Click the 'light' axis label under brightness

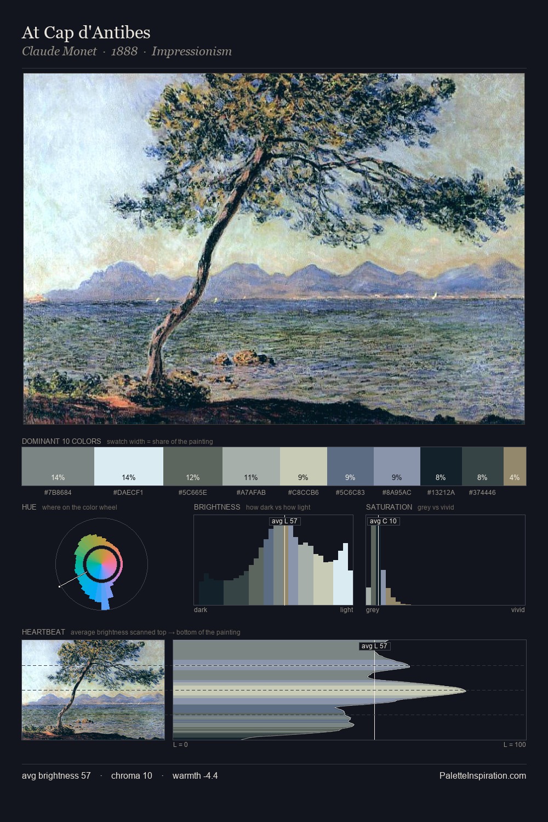[x=347, y=609]
